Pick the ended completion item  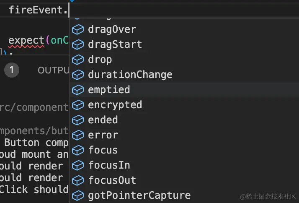[x=184, y=120]
